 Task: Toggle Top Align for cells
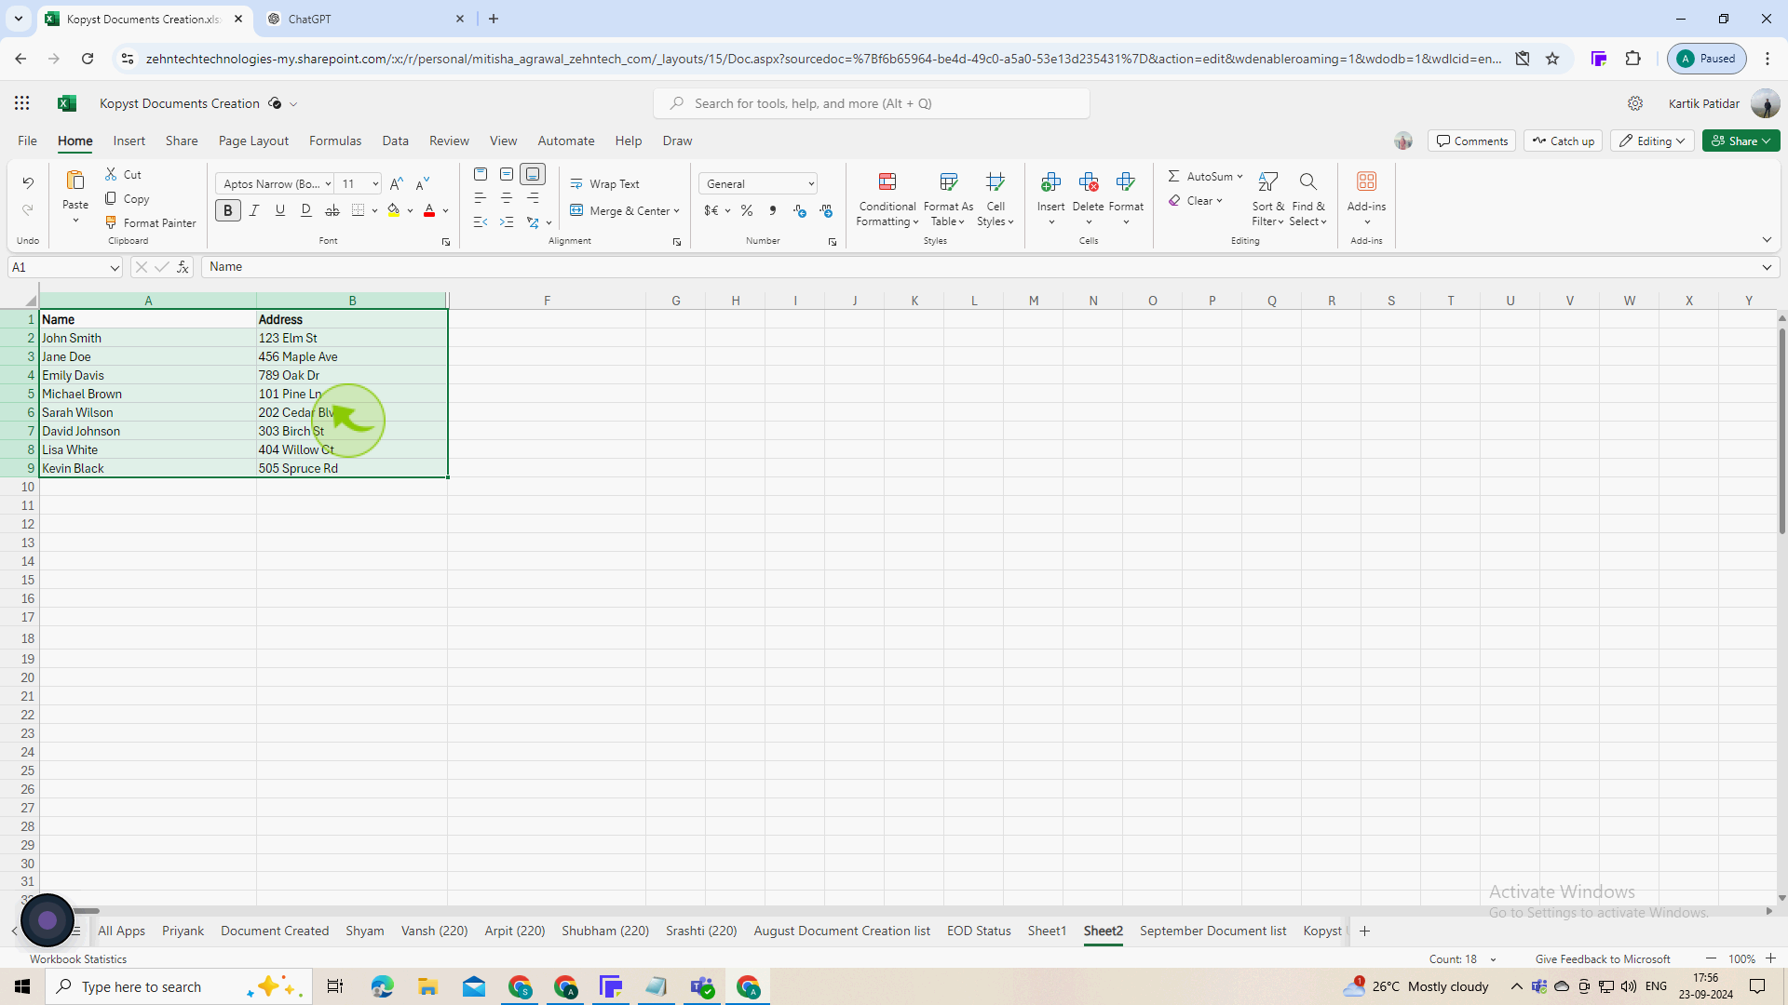pos(481,174)
